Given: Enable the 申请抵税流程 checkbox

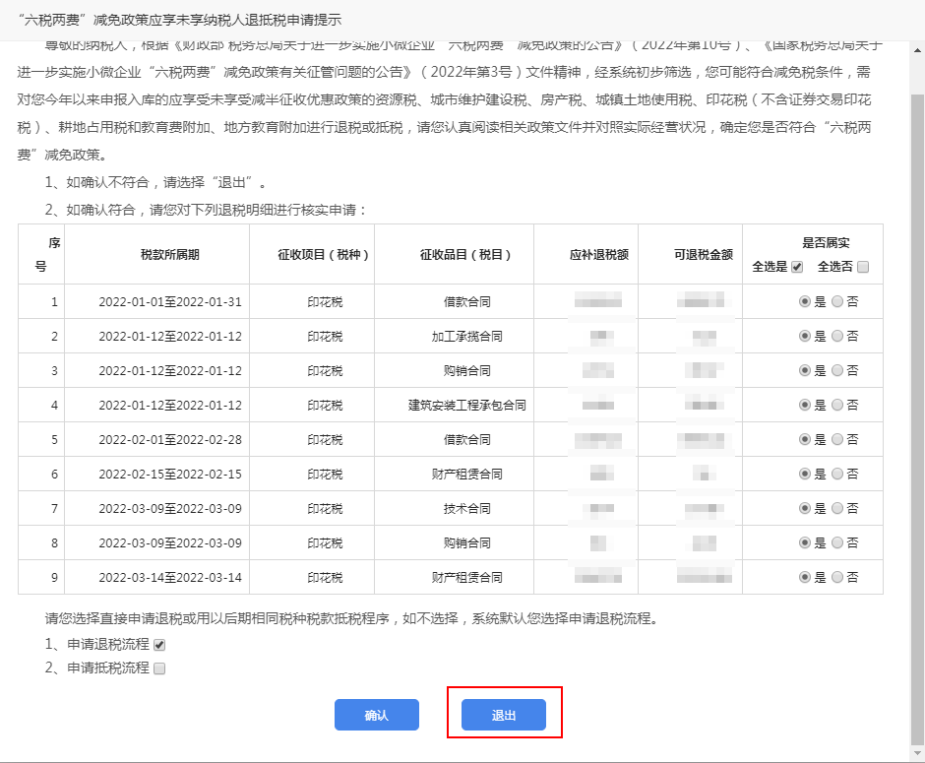Looking at the screenshot, I should (x=159, y=668).
